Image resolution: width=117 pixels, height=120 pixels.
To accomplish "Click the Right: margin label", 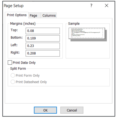I will (15, 52).
